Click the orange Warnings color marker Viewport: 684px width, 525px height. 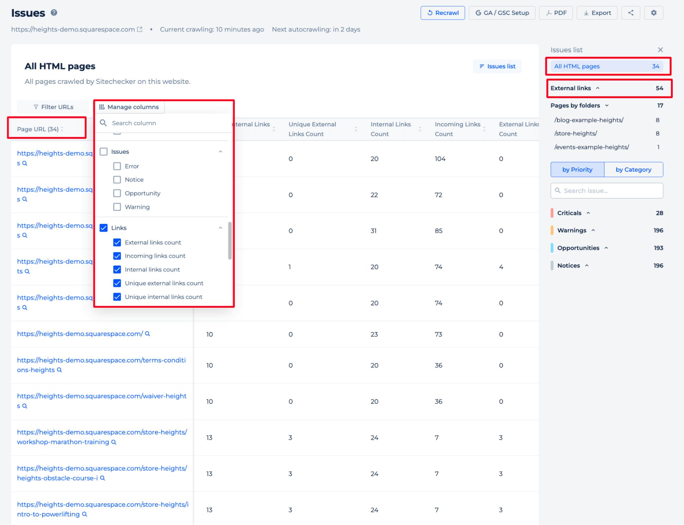tap(552, 231)
